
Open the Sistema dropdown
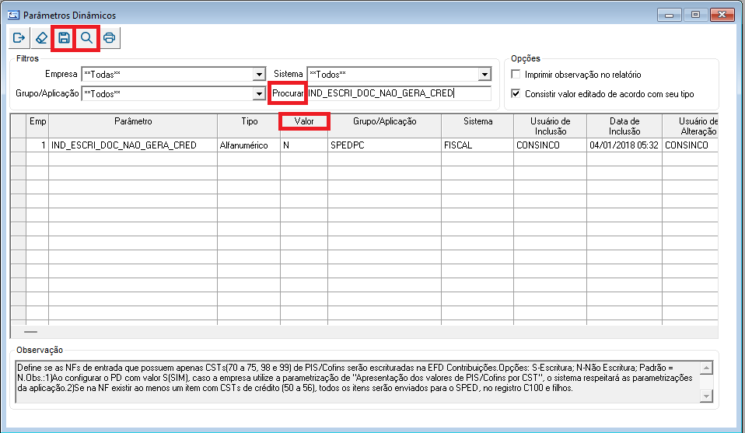point(484,75)
